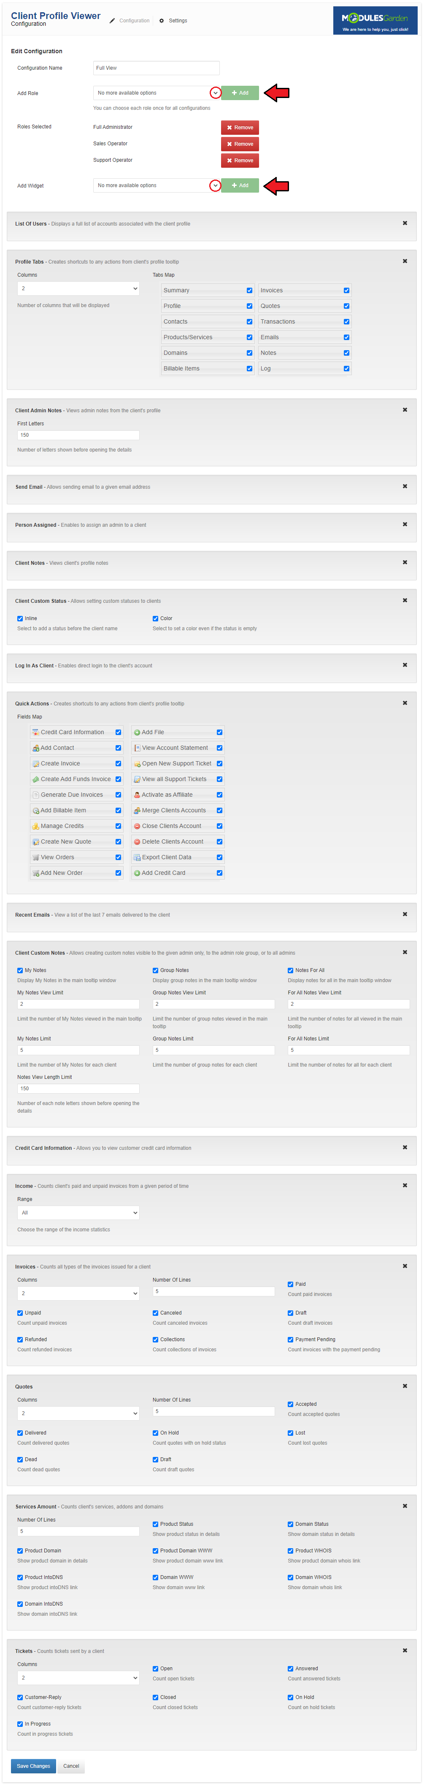Click the Save Changes button
Image resolution: width=424 pixels, height=1786 pixels.
[33, 1766]
